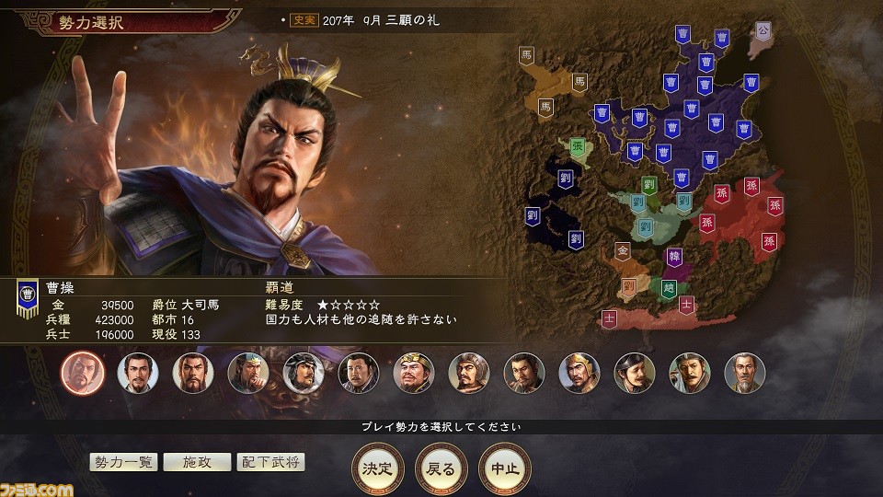Open the 施政 policy view
Viewport: 883px width, 497px height.
(197, 462)
